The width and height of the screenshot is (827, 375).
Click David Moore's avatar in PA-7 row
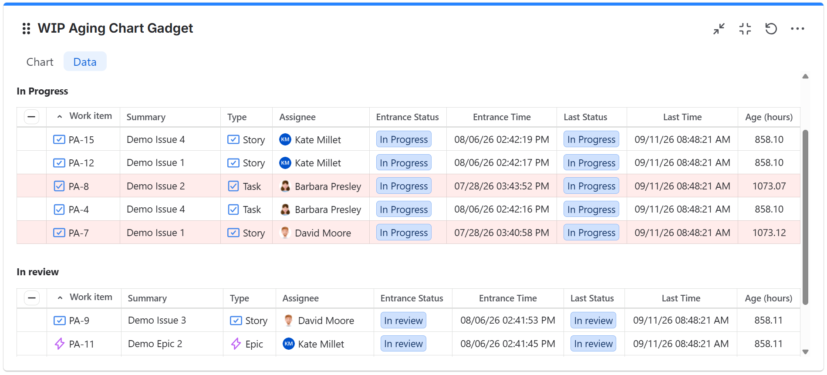pyautogui.click(x=285, y=233)
